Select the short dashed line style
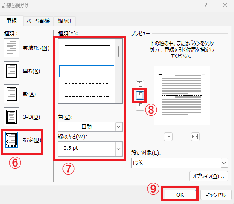The width and height of the screenshot is (234, 204). 87,71
